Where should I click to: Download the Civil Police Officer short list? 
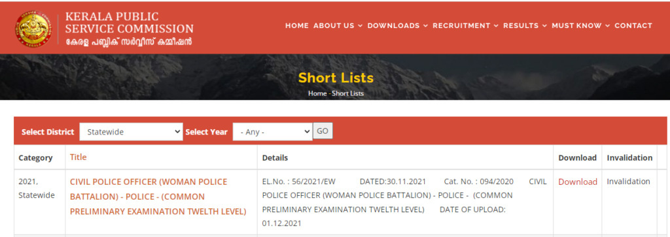[578, 182]
